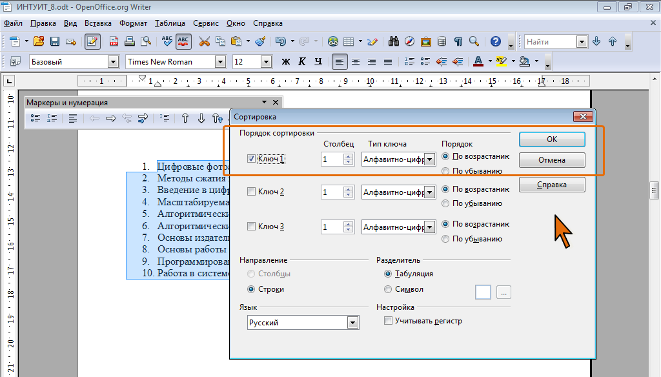Enable the Ключ 2 checkbox
This screenshot has width=661, height=377.
coord(251,192)
